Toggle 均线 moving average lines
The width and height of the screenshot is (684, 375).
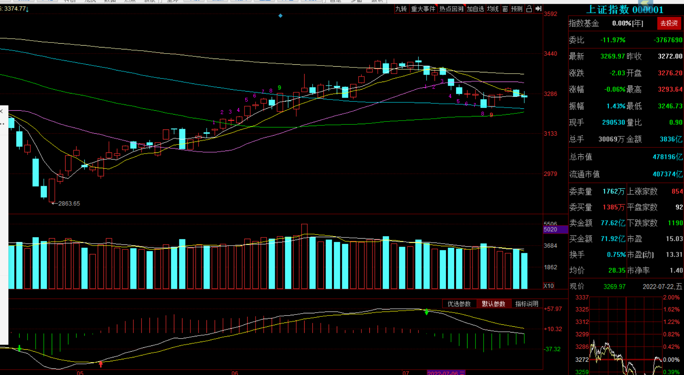coord(493,9)
